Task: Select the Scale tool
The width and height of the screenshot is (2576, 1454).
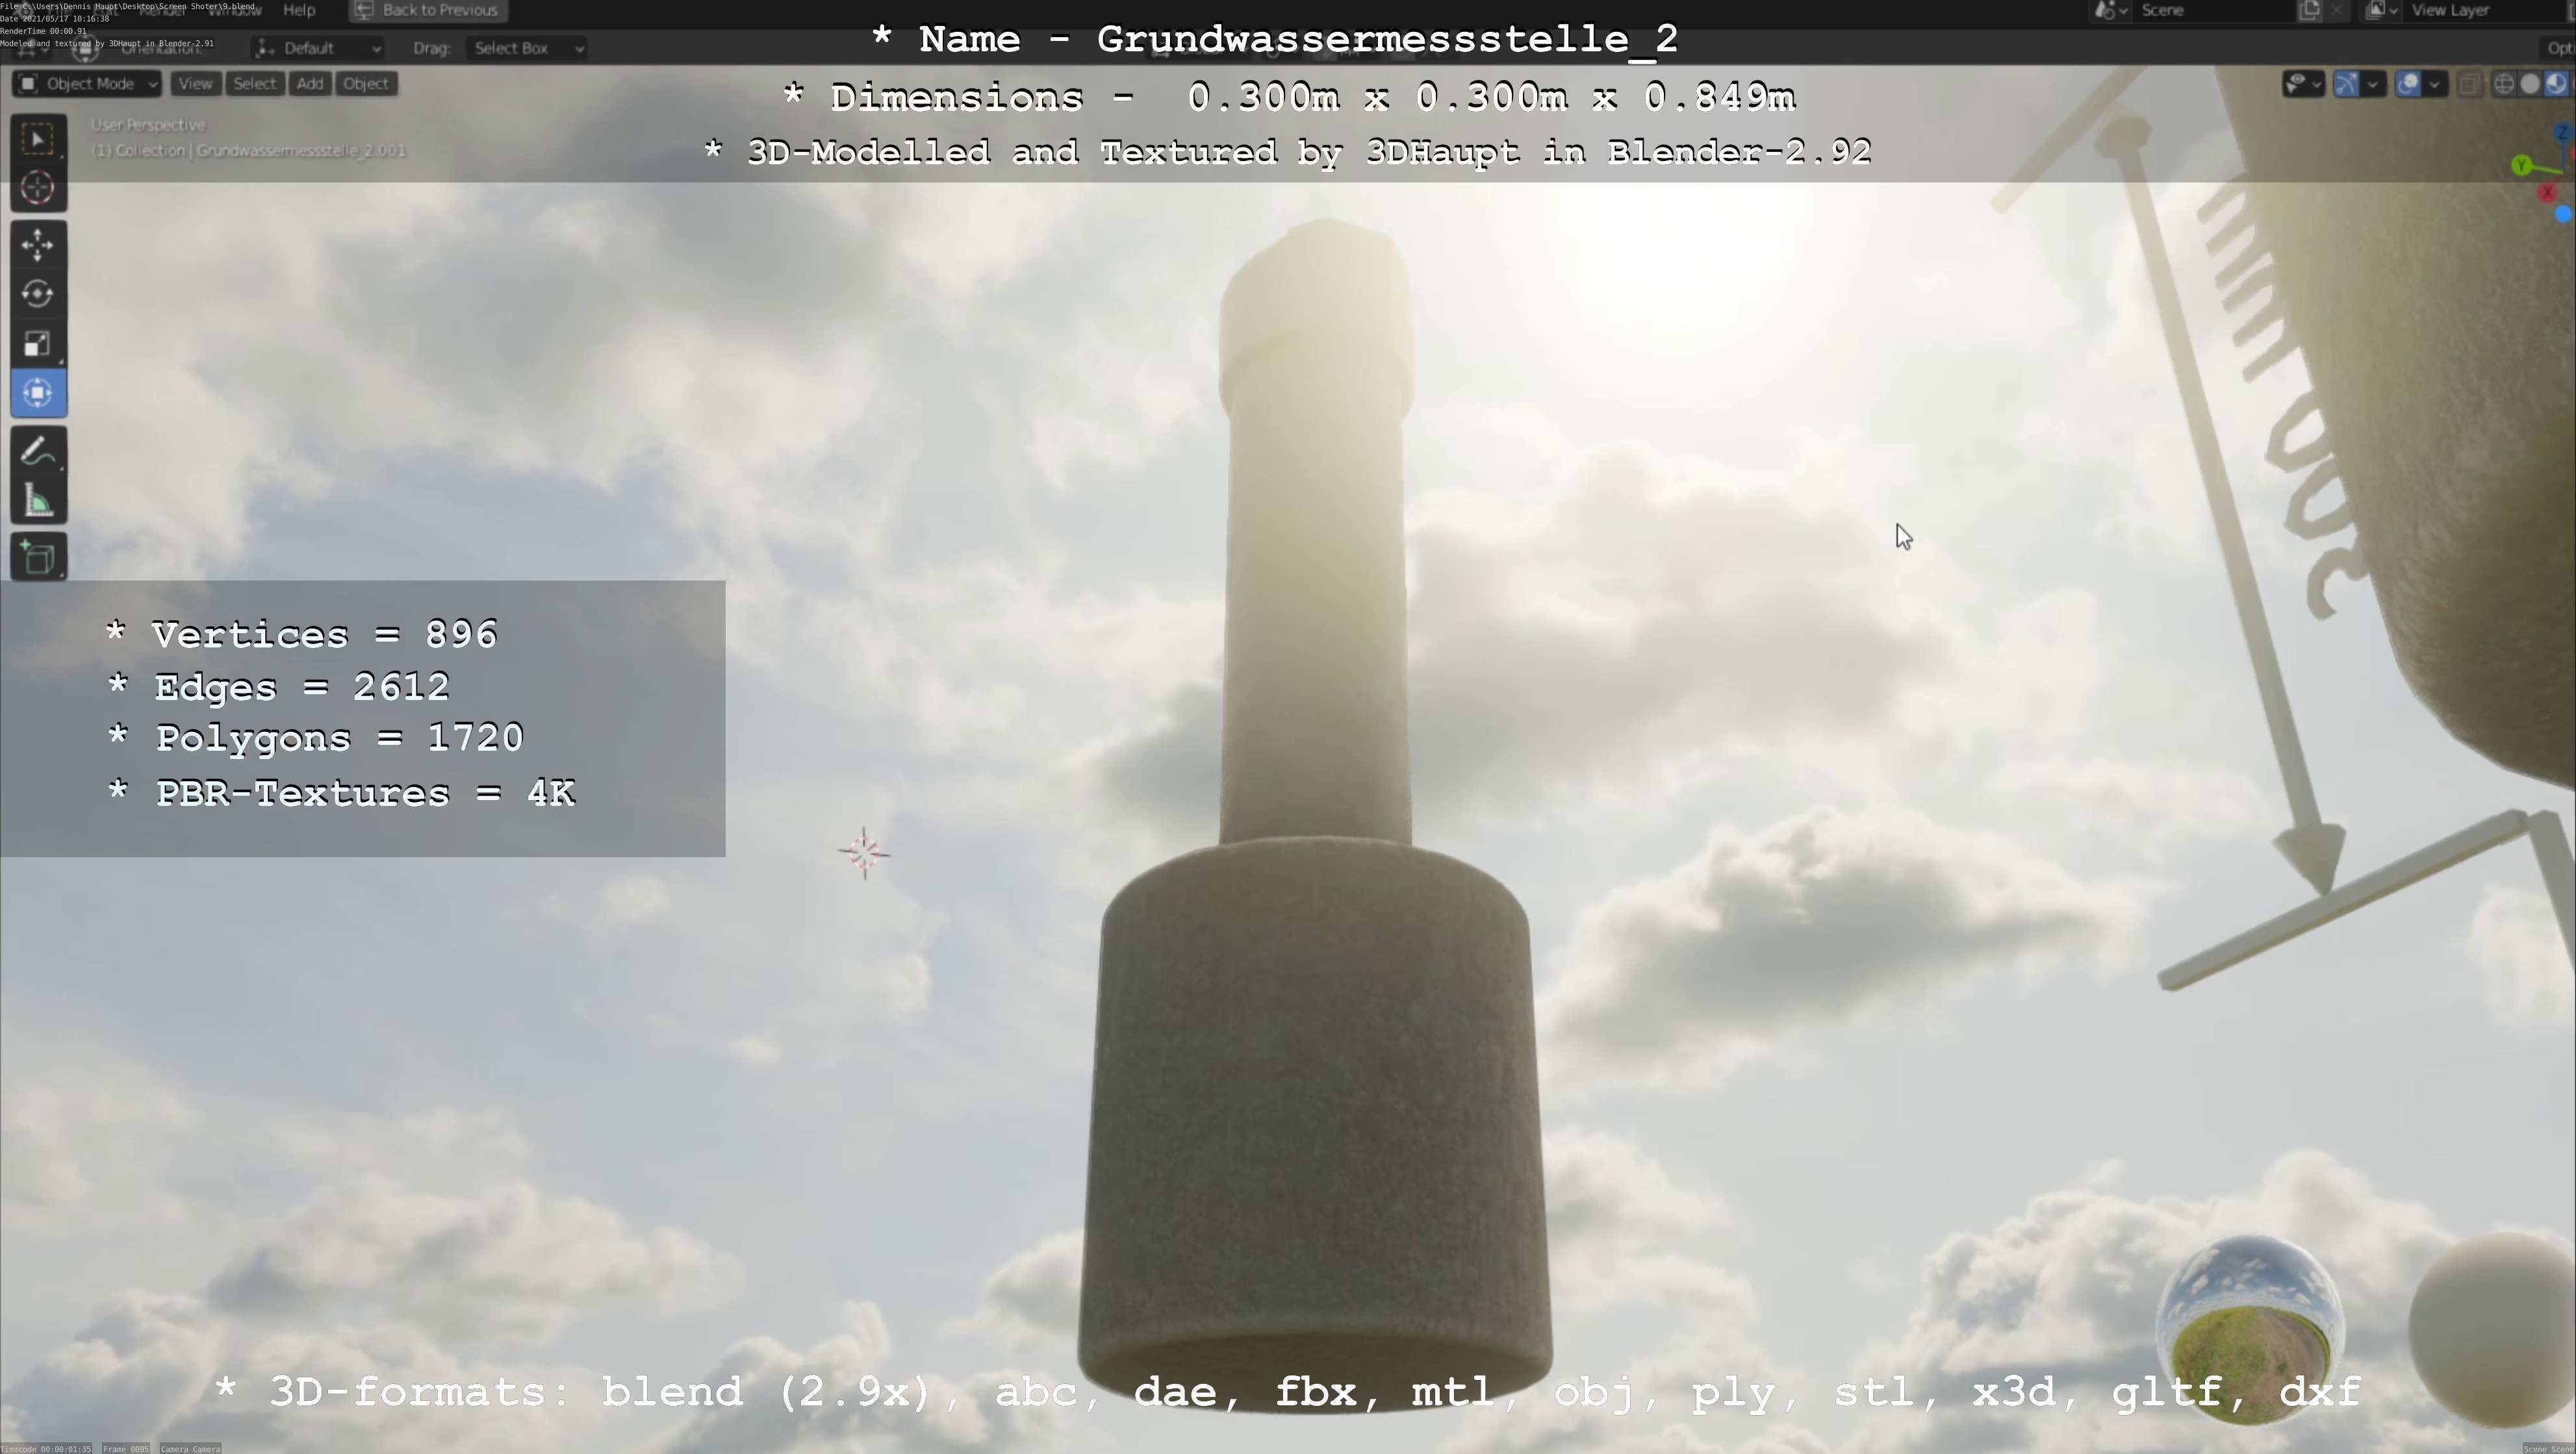Action: pos(38,344)
